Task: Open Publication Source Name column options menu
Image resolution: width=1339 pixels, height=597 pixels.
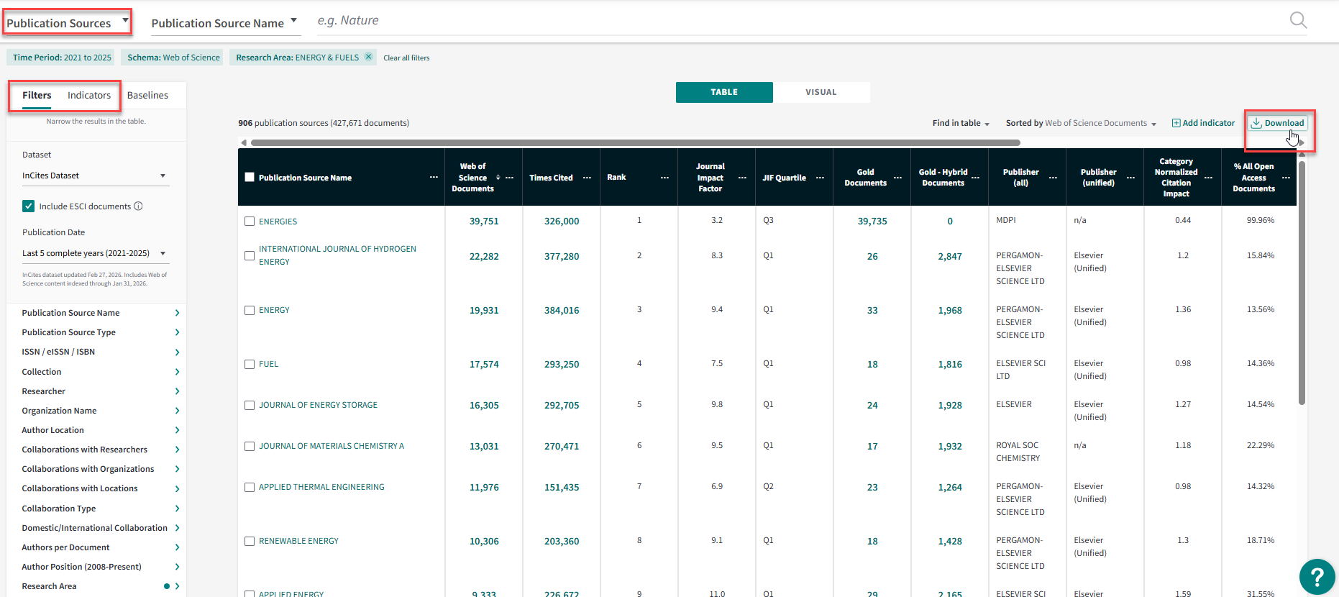Action: coord(434,178)
